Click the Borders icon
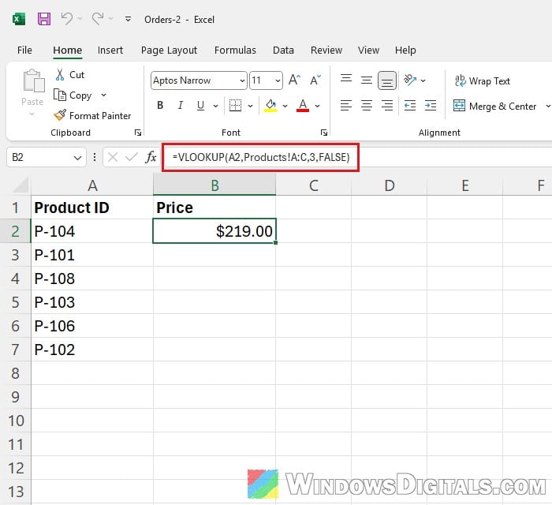552x505 pixels. [x=235, y=105]
